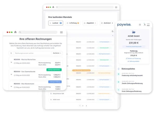Click address bar in Rechnungen window
156x114 pixels.
click(x=38, y=32)
